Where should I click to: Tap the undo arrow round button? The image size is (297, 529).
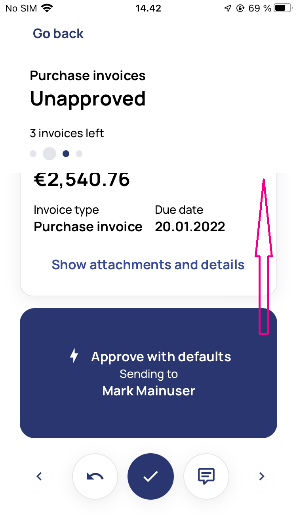pyautogui.click(x=95, y=476)
